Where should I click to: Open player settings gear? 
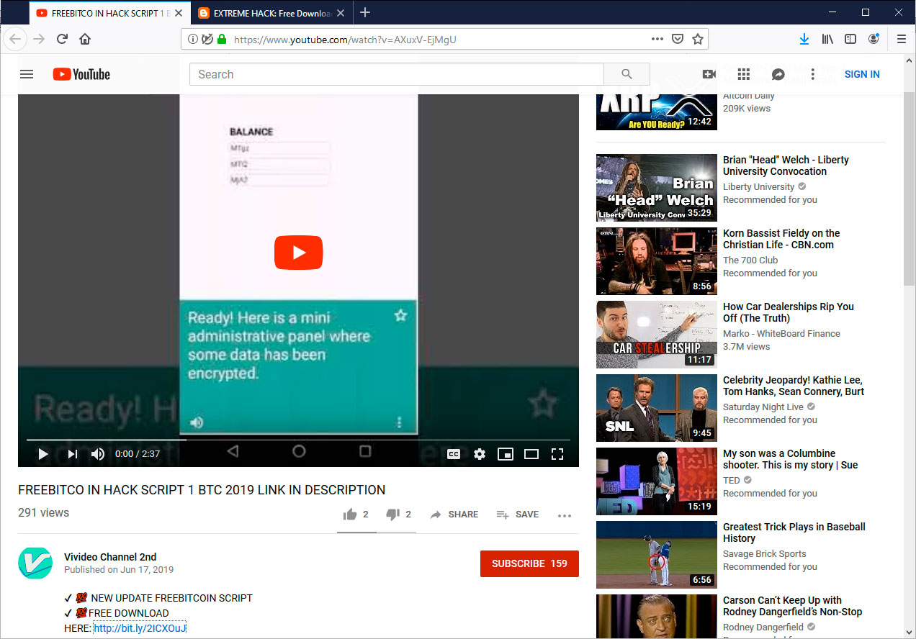click(480, 454)
